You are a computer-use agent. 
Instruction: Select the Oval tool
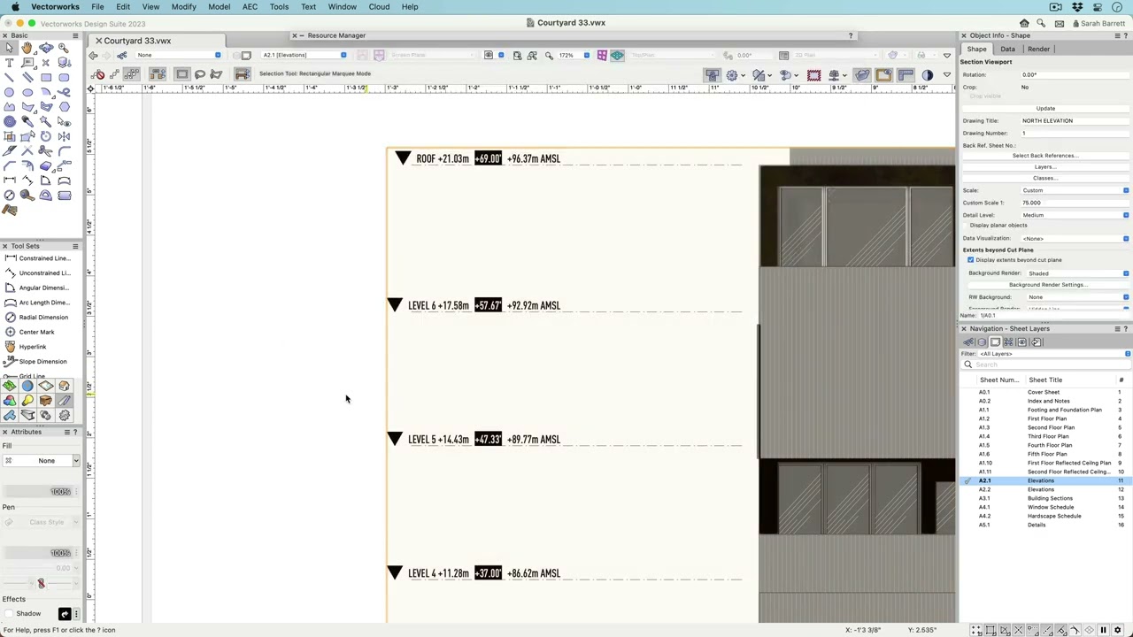27,92
